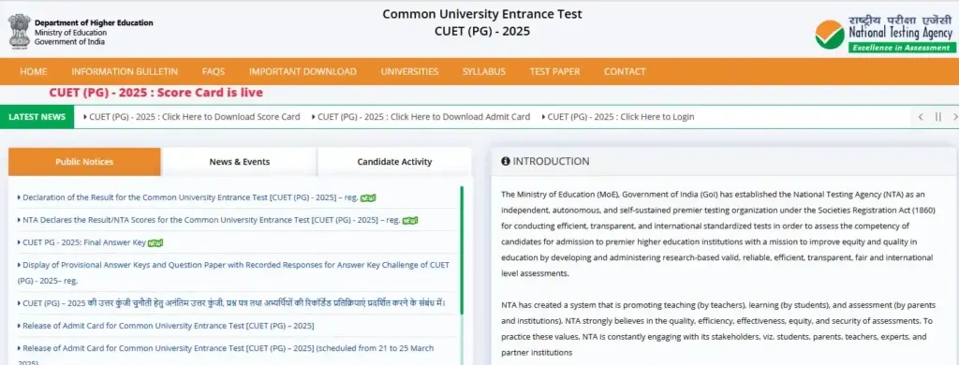Pause the latest news ticker
Image resolution: width=959 pixels, height=365 pixels.
pyautogui.click(x=938, y=117)
